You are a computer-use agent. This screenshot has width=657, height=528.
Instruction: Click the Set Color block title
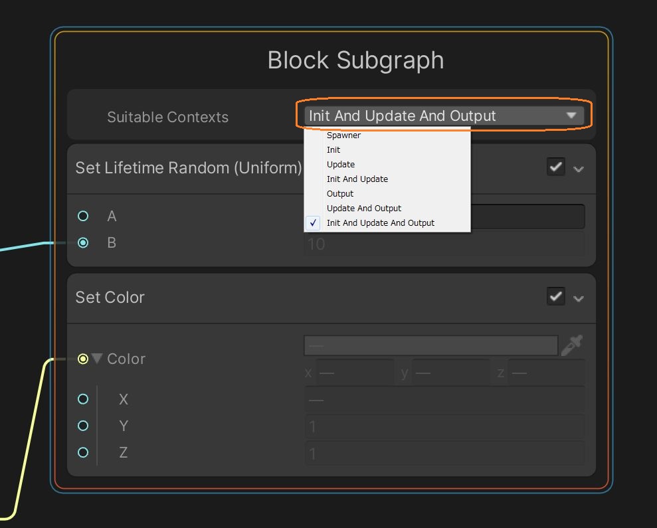[x=110, y=297]
